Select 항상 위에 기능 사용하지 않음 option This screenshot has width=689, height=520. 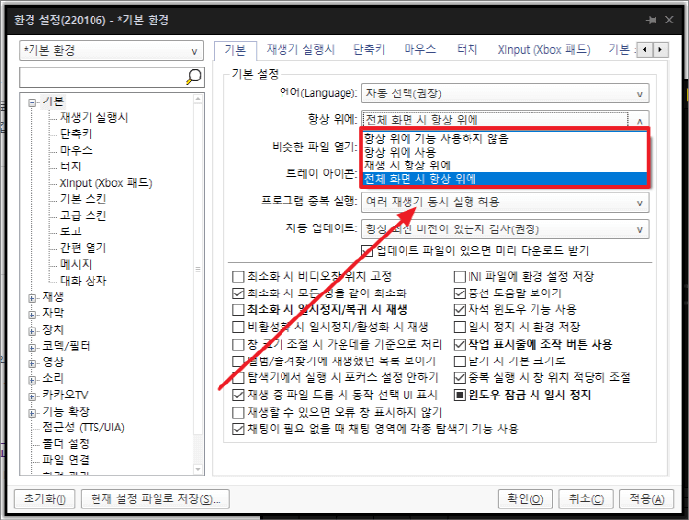tap(504, 139)
